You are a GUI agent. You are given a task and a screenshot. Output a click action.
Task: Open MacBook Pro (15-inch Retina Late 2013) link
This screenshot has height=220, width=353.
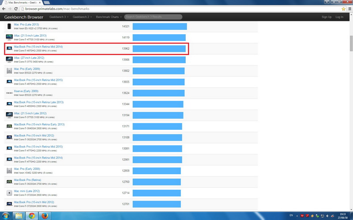[39, 102]
